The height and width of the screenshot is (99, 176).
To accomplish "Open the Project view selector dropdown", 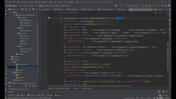I will [x=13, y=9].
